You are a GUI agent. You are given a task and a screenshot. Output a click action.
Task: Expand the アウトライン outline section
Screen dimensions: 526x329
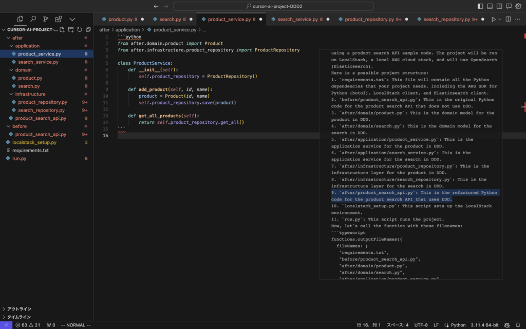[46, 309]
